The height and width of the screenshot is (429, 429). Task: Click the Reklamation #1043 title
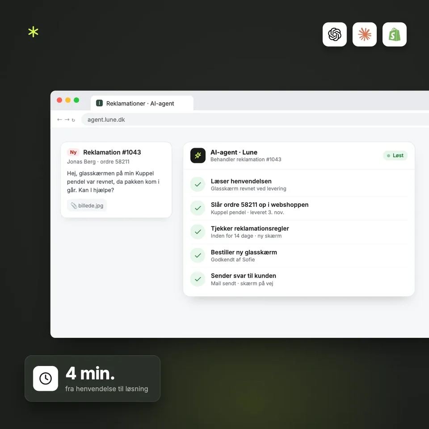click(112, 152)
